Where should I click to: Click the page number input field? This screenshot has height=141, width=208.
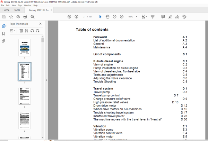click(x=84, y=17)
